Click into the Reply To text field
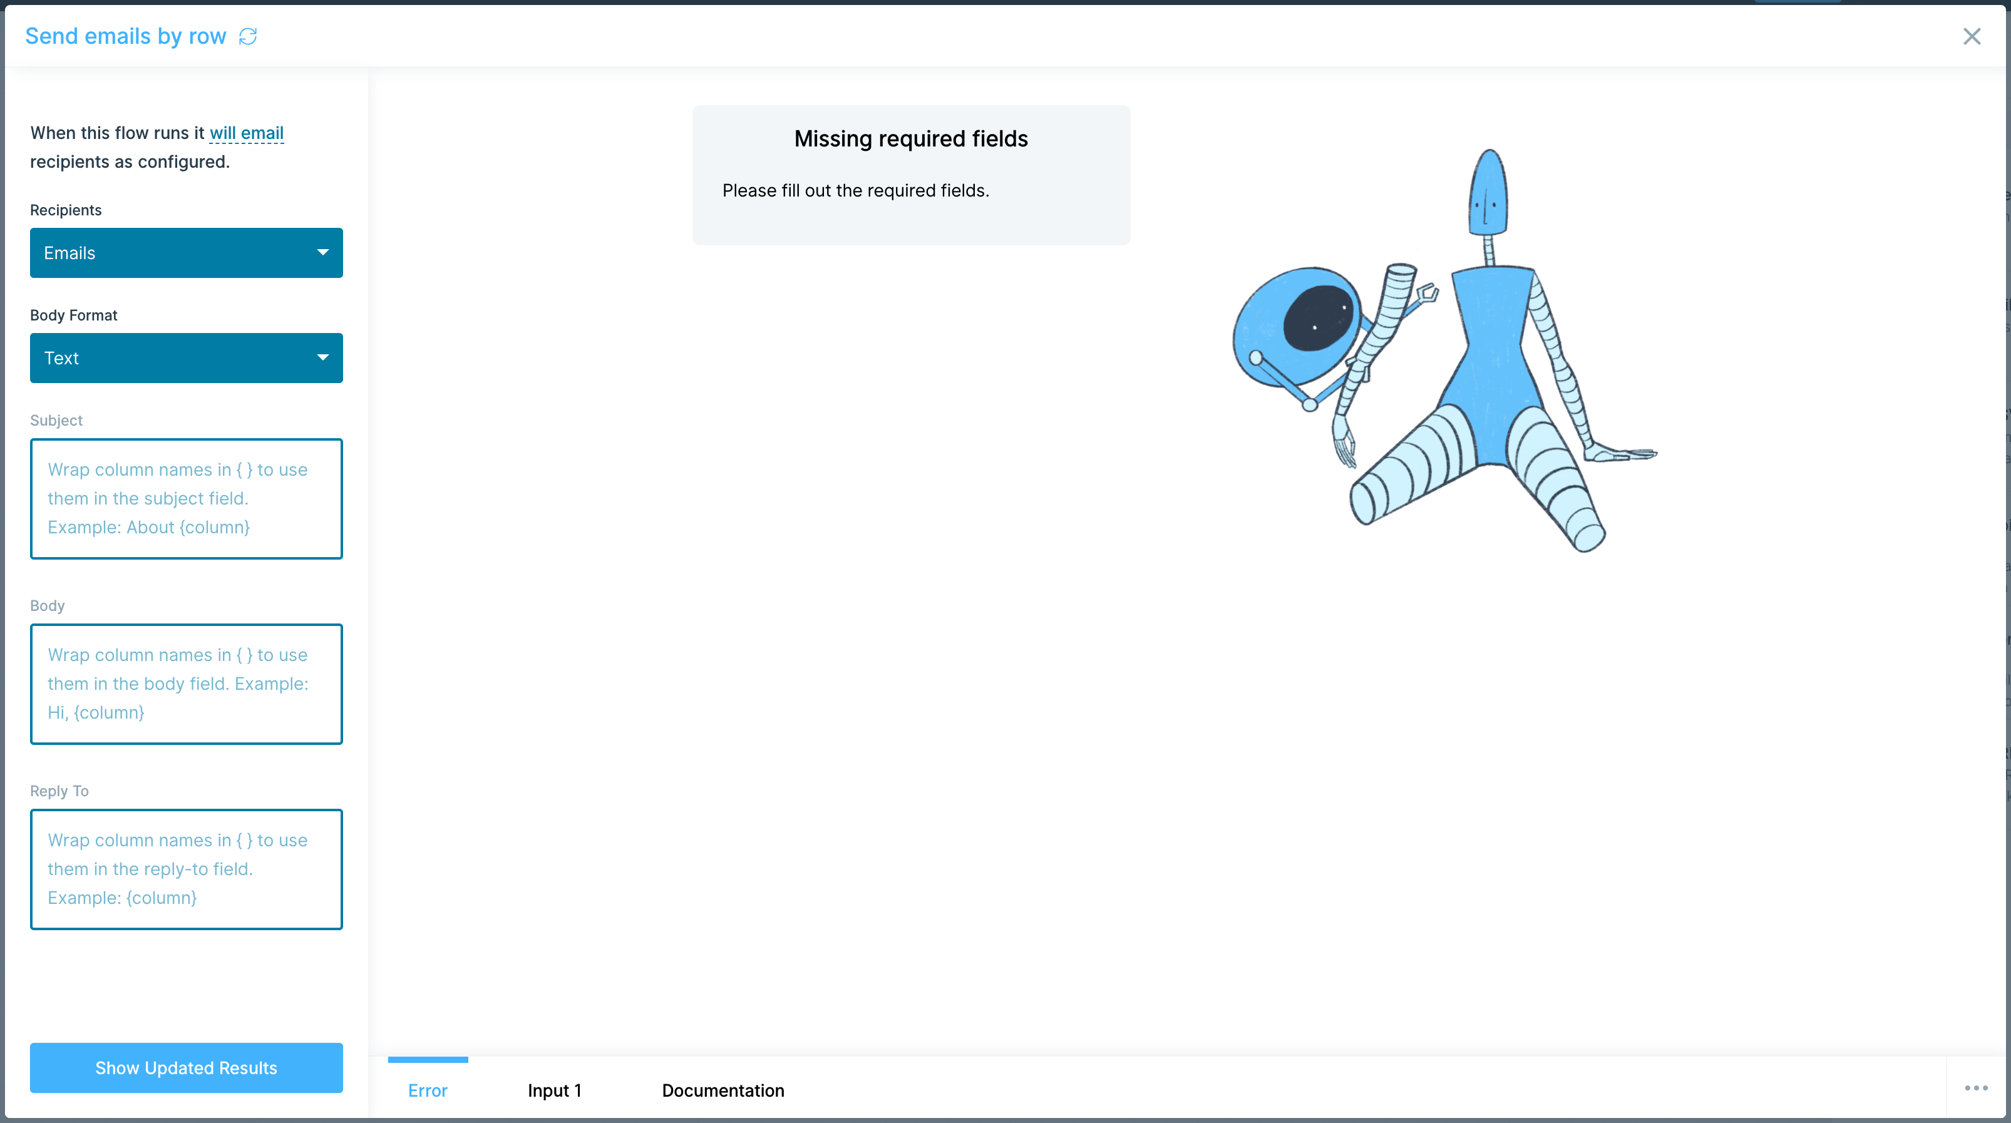This screenshot has height=1123, width=2011. coord(186,869)
